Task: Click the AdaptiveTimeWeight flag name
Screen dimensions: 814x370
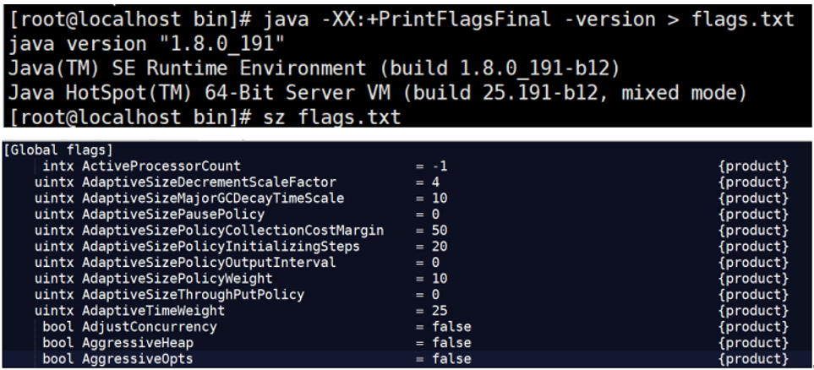Action: point(153,311)
